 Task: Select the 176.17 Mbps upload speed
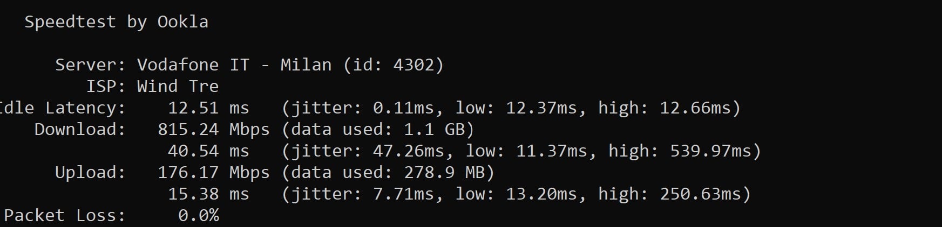[x=213, y=173]
